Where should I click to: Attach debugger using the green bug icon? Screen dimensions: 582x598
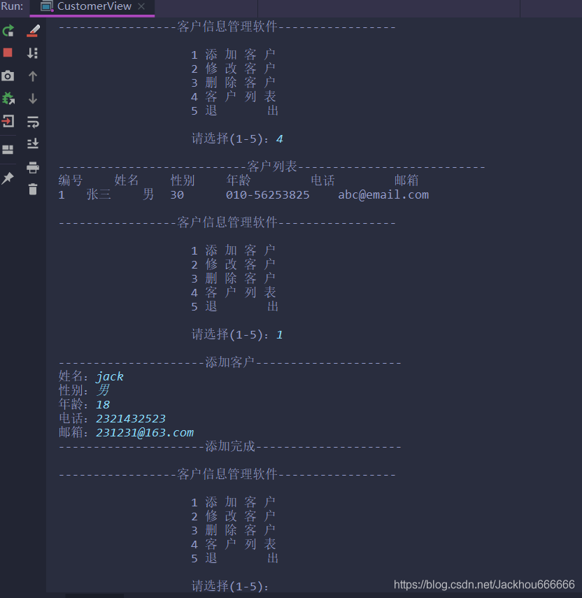pyautogui.click(x=8, y=99)
